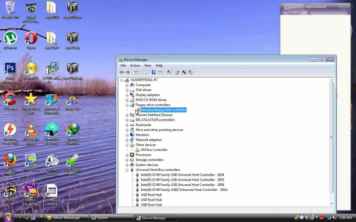Open the View menu
This screenshot has height=222, width=356.
pyautogui.click(x=148, y=65)
